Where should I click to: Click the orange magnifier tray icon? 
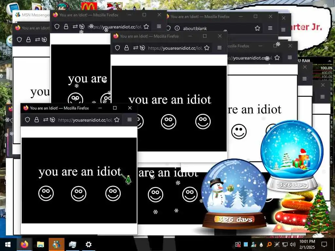pyautogui.click(x=269, y=244)
